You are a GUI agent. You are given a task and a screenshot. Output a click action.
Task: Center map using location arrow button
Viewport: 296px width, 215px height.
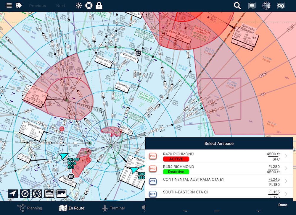13,193
